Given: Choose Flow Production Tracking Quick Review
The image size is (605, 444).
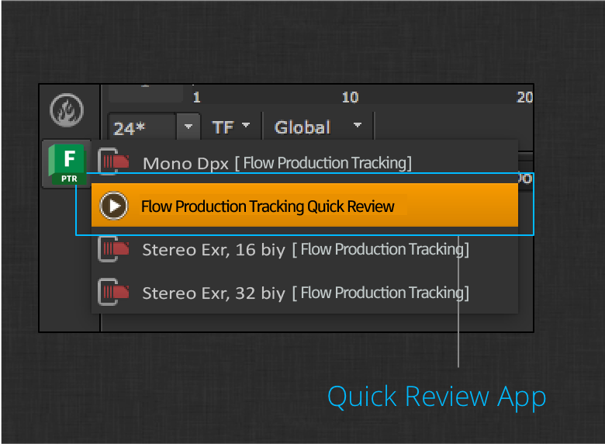Looking at the screenshot, I should (268, 206).
